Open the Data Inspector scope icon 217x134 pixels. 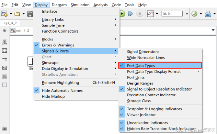151,14
